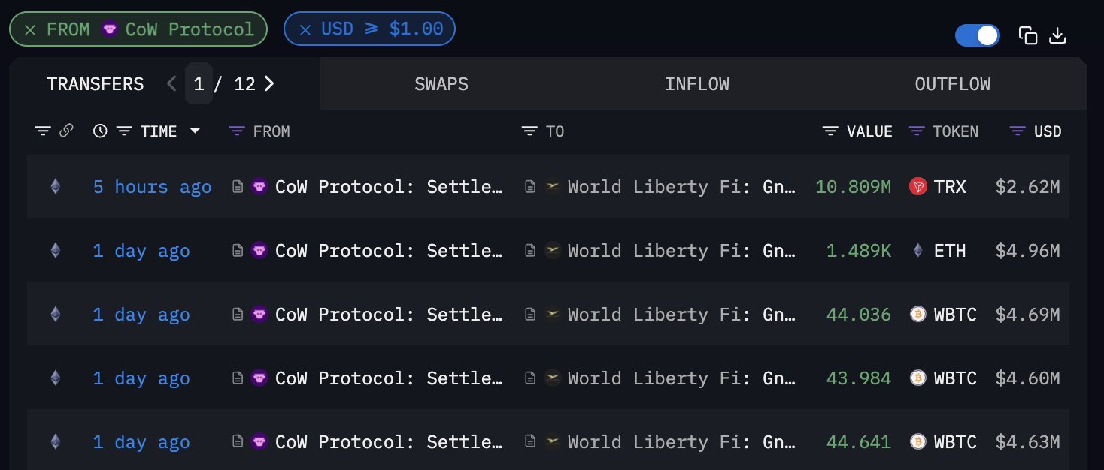Go to the next transfers page

[x=268, y=83]
